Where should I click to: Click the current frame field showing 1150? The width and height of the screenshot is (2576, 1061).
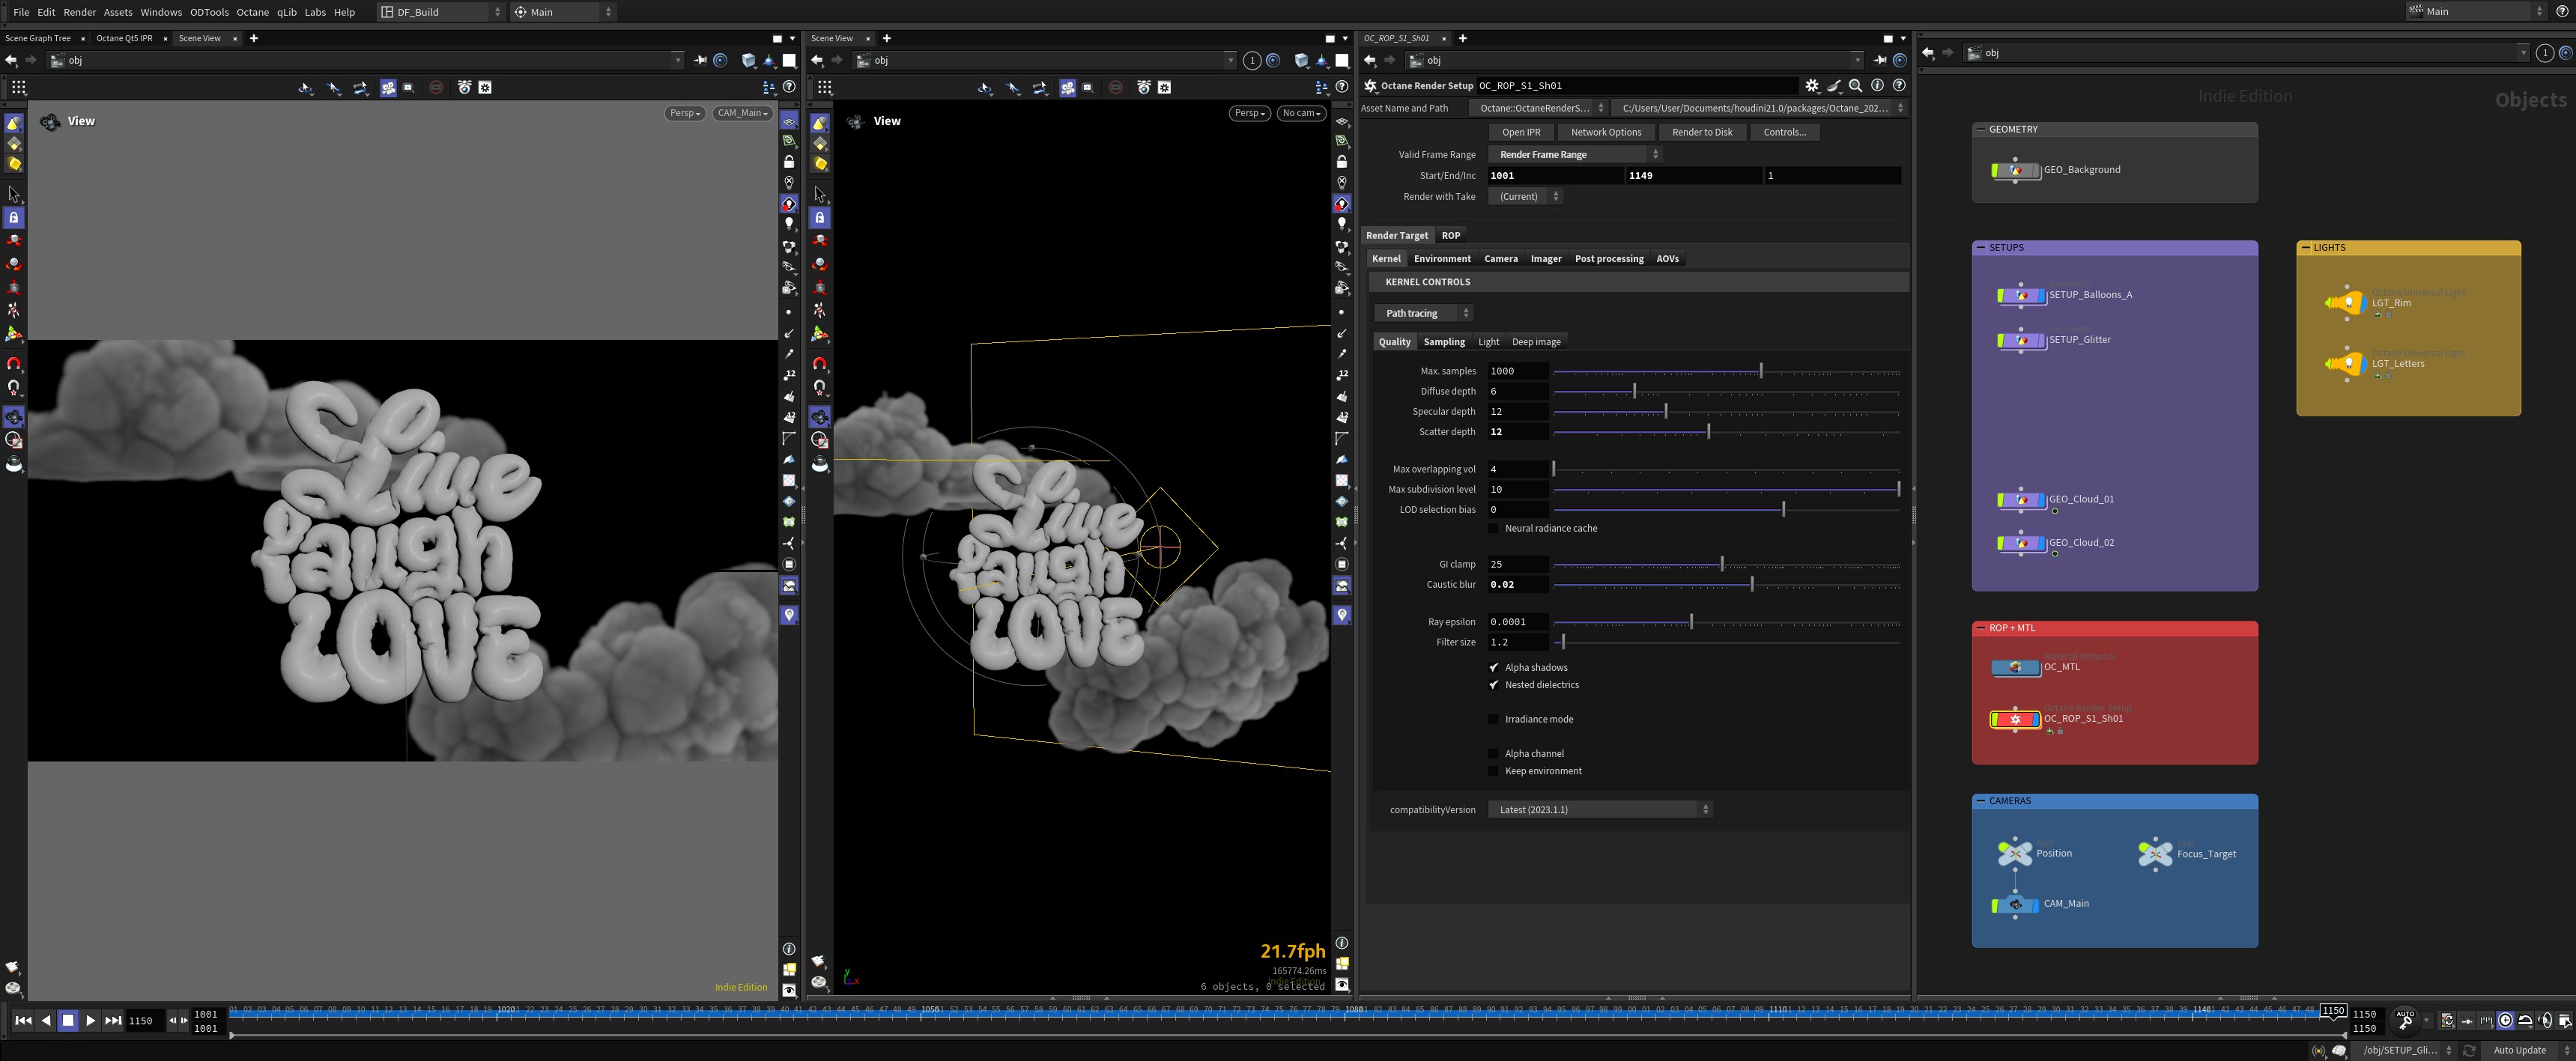(x=144, y=1021)
